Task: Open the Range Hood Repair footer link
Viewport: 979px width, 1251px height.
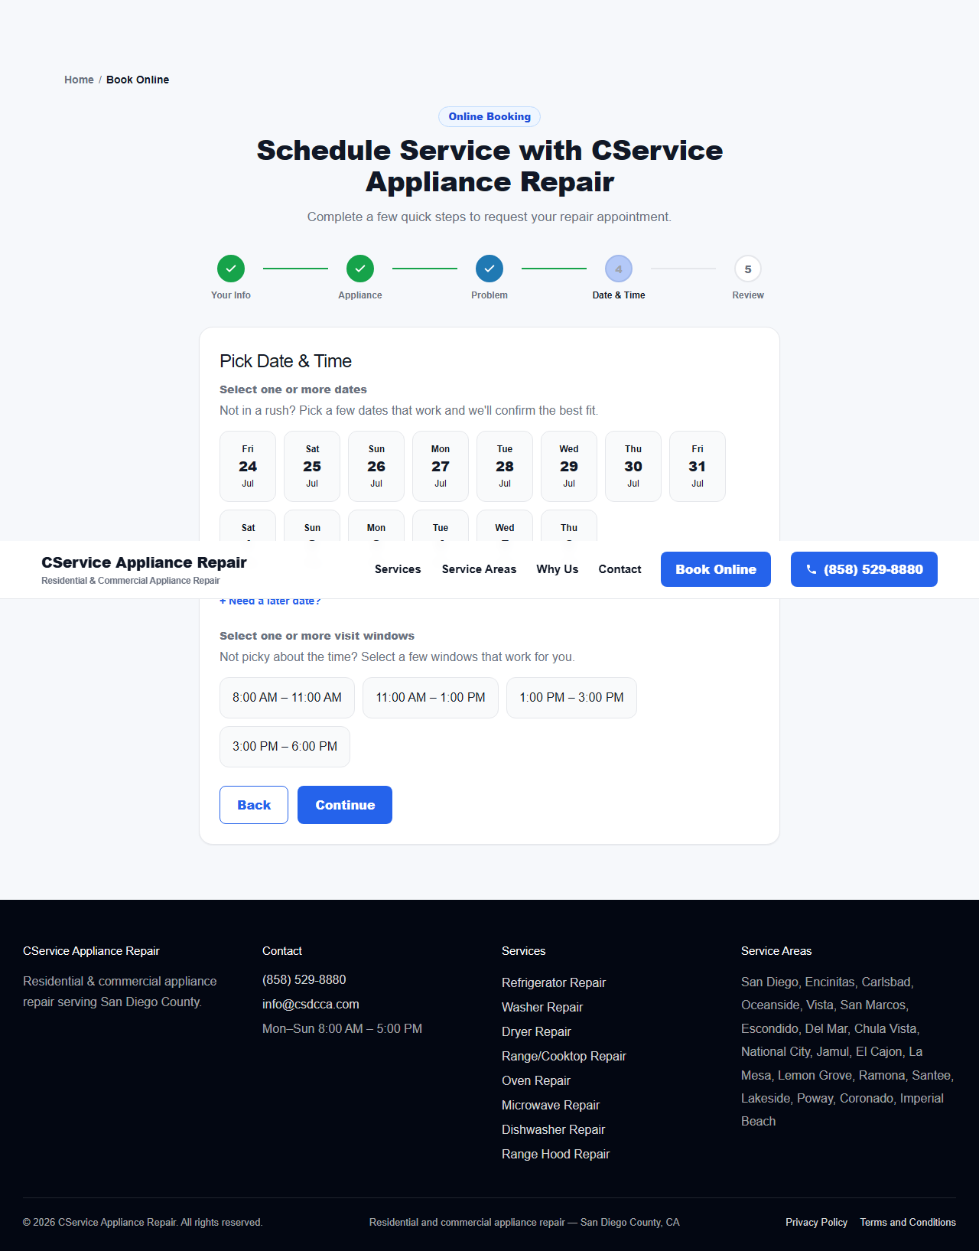Action: (x=556, y=1154)
